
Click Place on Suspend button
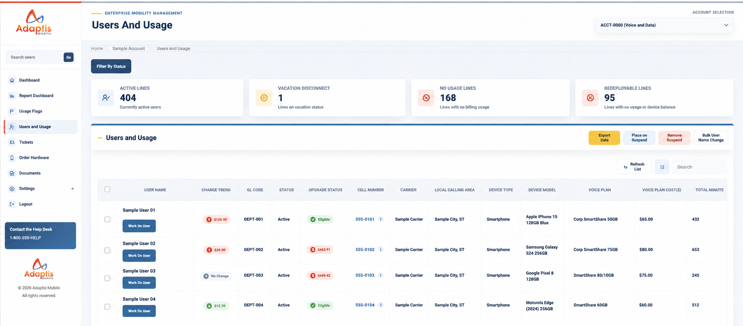coord(639,138)
